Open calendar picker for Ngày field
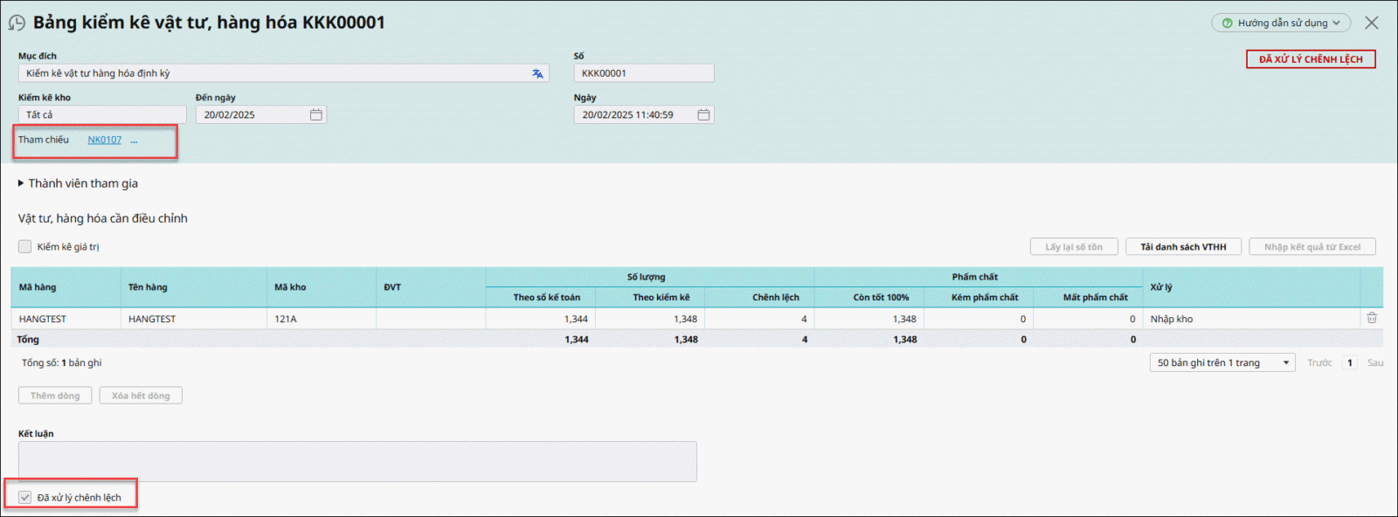 703,115
